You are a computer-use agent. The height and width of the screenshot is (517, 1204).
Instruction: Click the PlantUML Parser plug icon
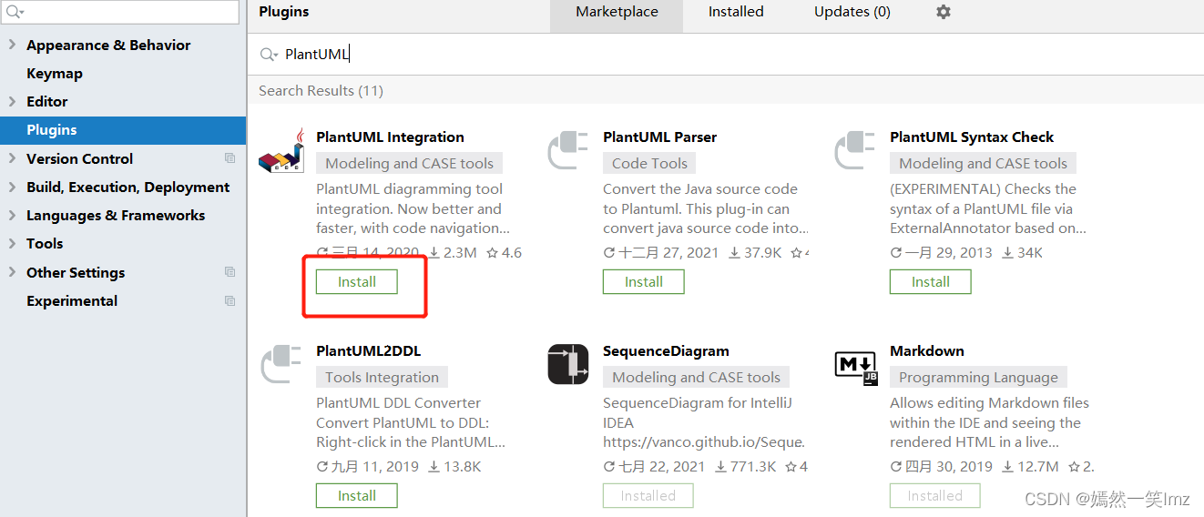pyautogui.click(x=567, y=150)
